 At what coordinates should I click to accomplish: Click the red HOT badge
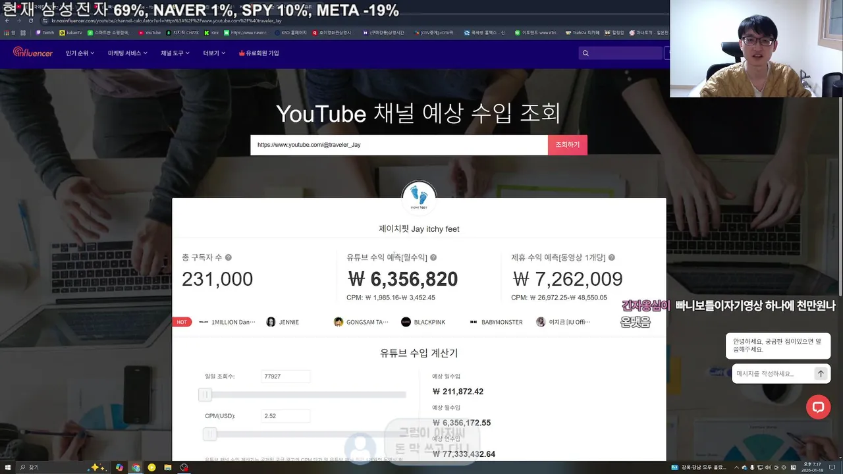pyautogui.click(x=182, y=322)
